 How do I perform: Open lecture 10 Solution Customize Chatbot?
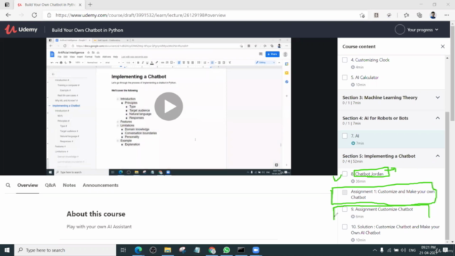coord(395,230)
